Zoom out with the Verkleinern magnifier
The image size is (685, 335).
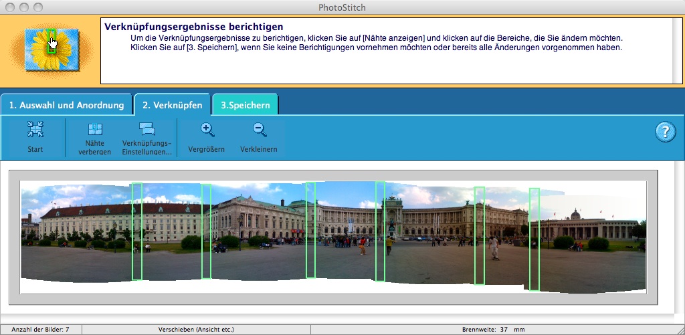pos(259,137)
